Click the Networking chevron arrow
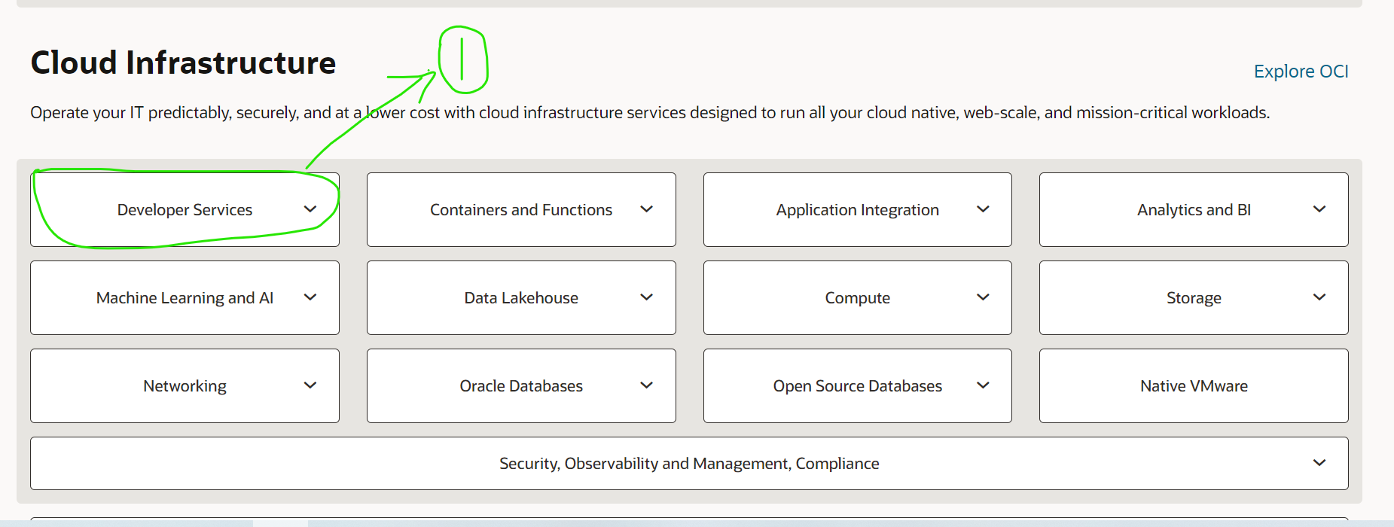The width and height of the screenshot is (1394, 527). 310,385
